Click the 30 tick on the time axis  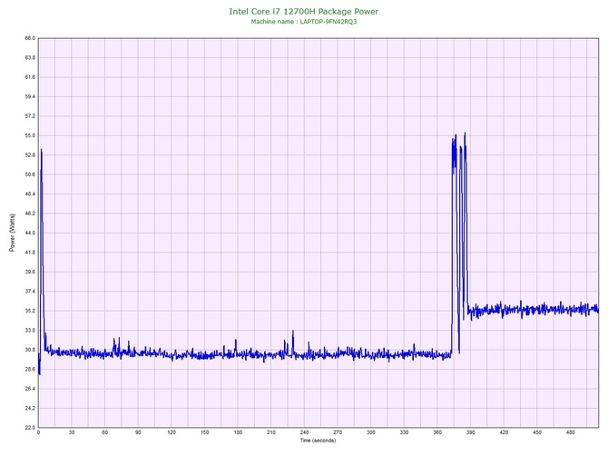[x=72, y=432]
